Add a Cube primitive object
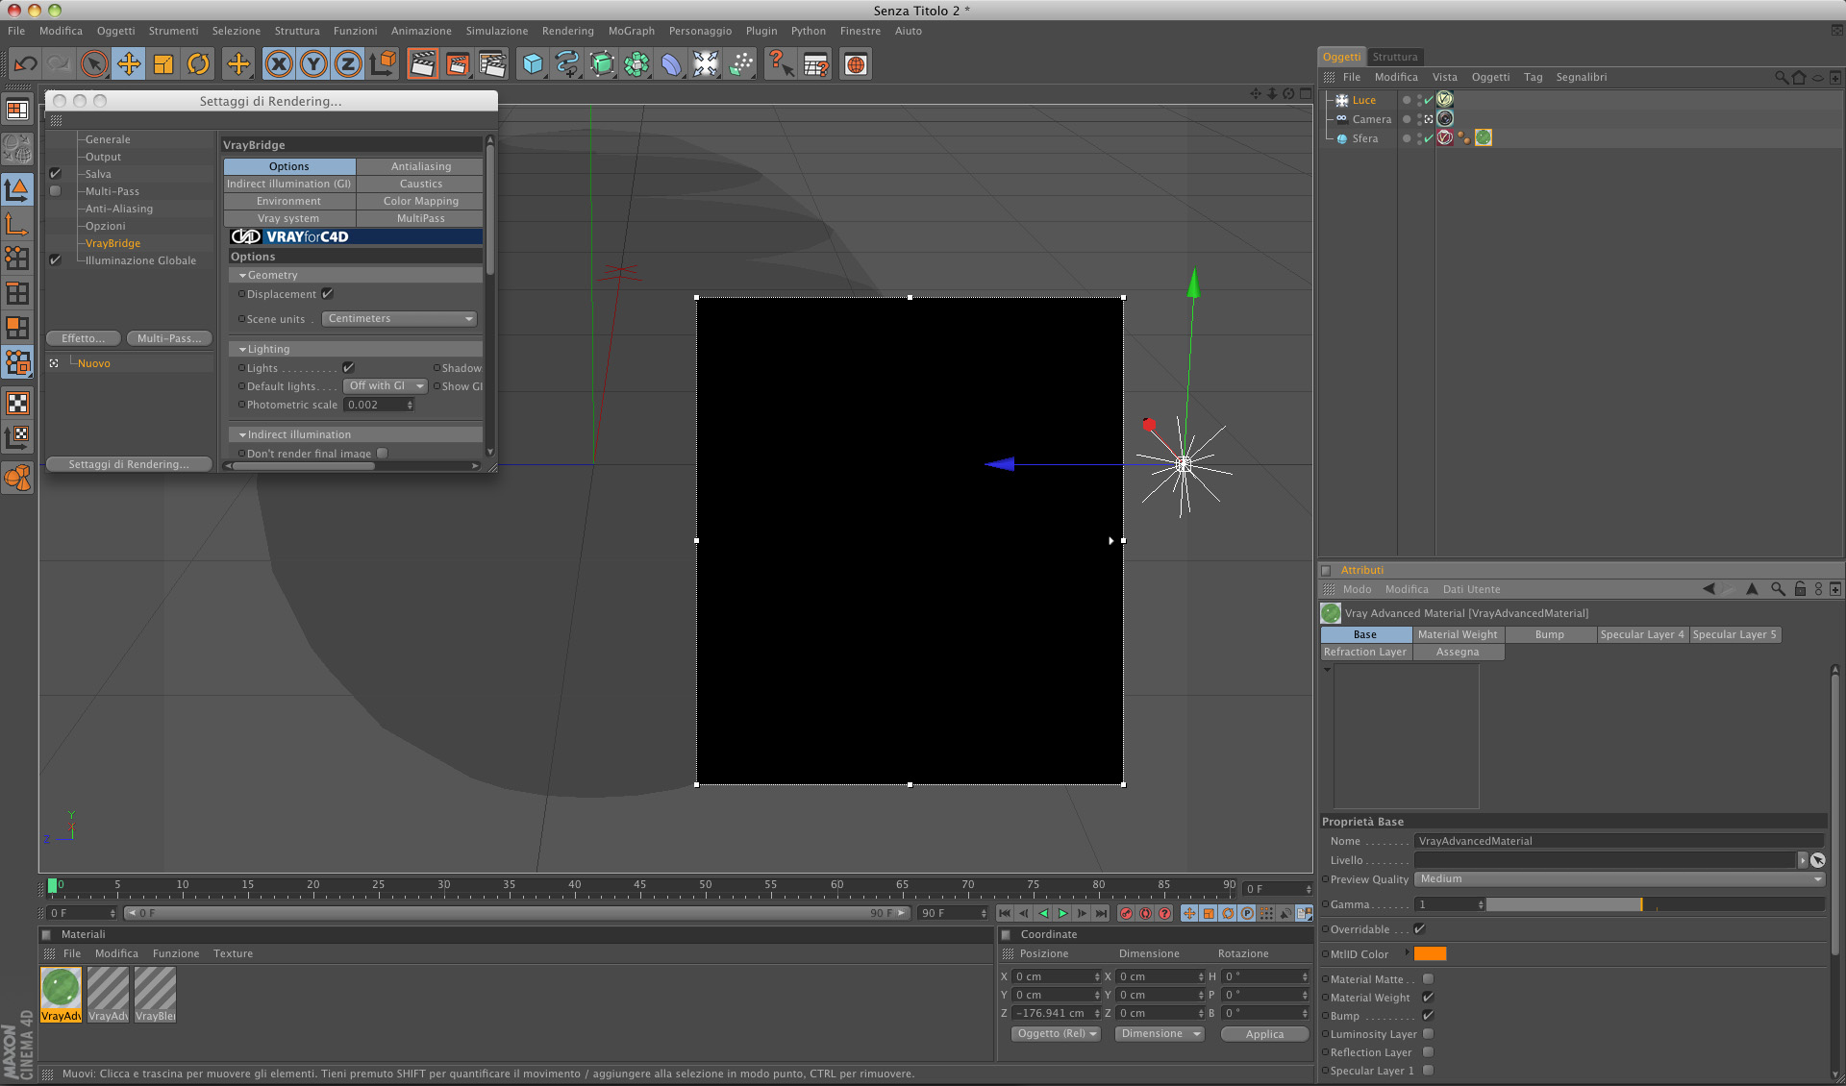 point(532,64)
